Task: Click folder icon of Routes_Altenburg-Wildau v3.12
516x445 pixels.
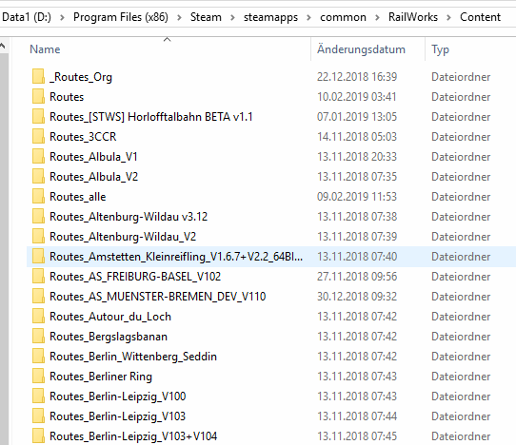Action: click(38, 217)
